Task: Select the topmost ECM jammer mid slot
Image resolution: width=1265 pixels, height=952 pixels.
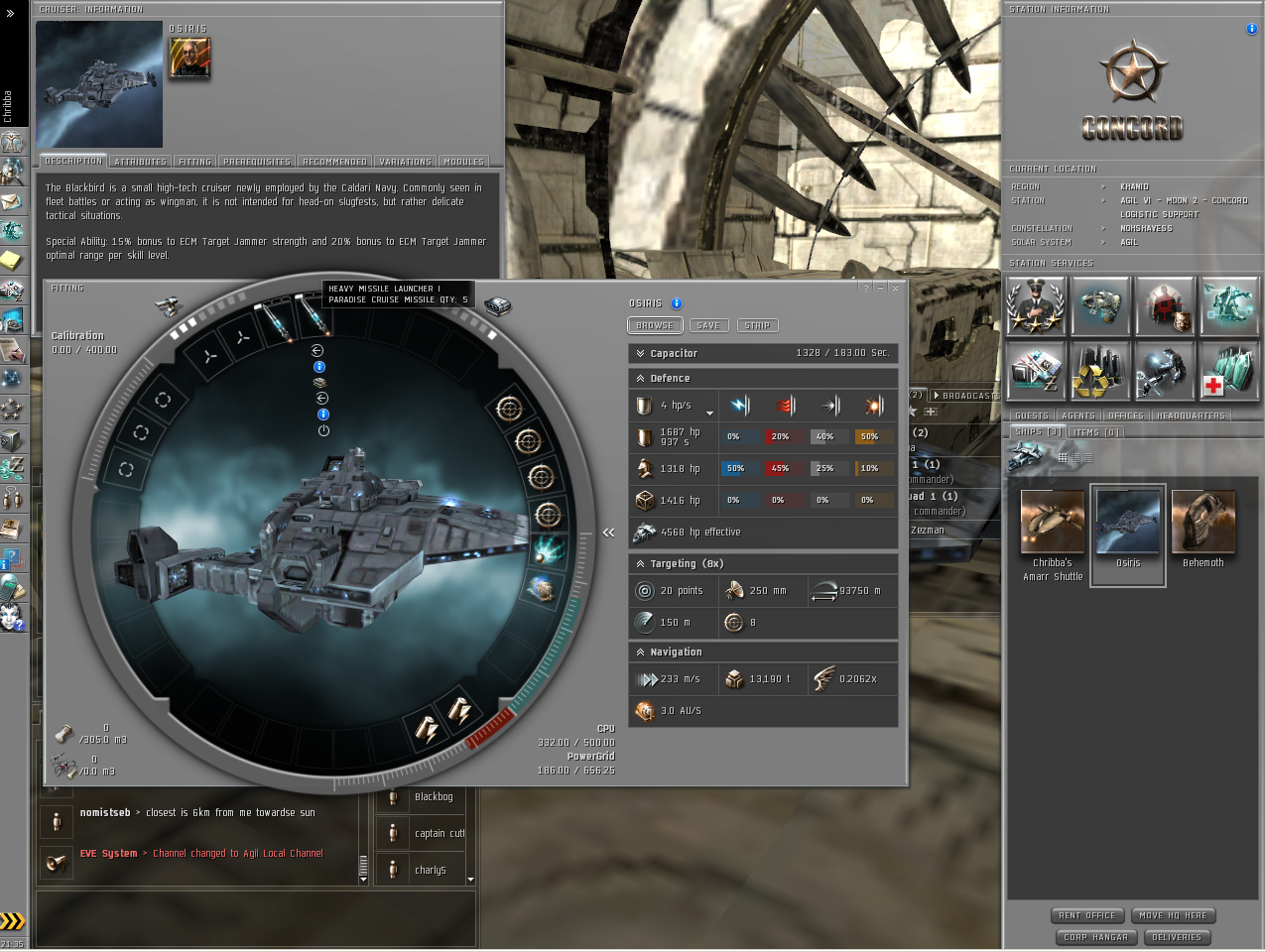Action: click(x=510, y=408)
